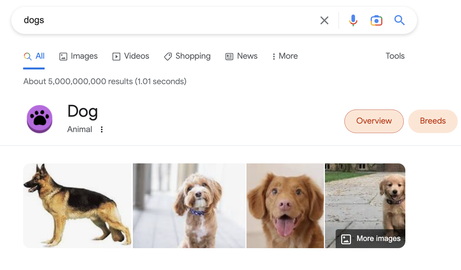Click the blue magnifying glass search icon
Viewport: 461px width, 270px height.
point(399,21)
